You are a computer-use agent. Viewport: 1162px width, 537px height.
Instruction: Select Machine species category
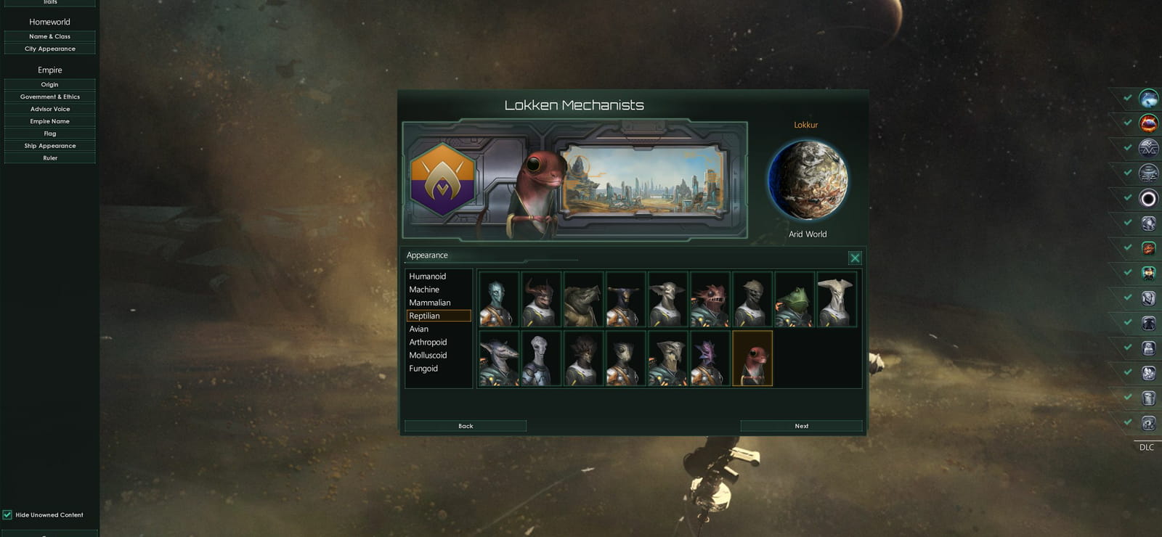point(424,290)
